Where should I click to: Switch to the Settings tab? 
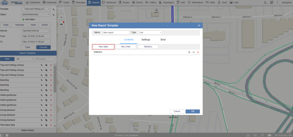[x=146, y=40]
